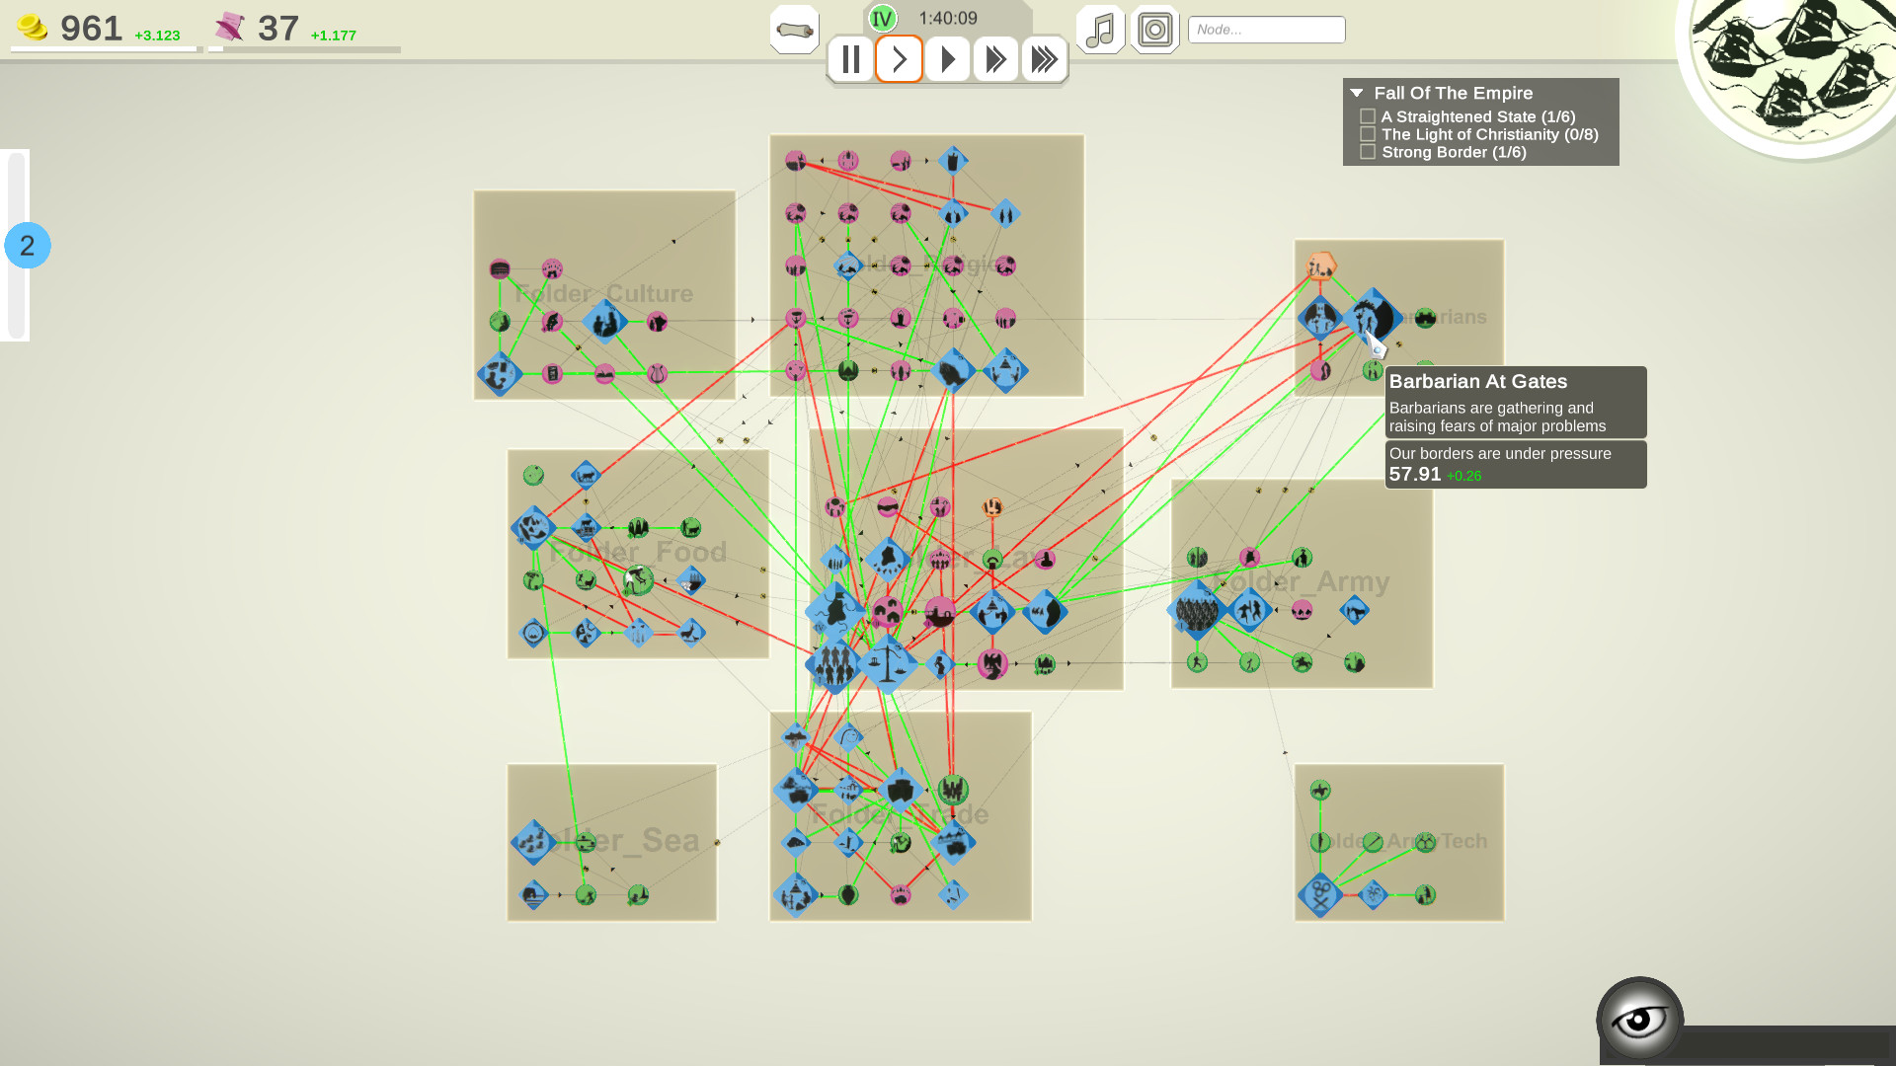Mute the game music note icon
This screenshot has width=1896, height=1066.
tap(1099, 30)
